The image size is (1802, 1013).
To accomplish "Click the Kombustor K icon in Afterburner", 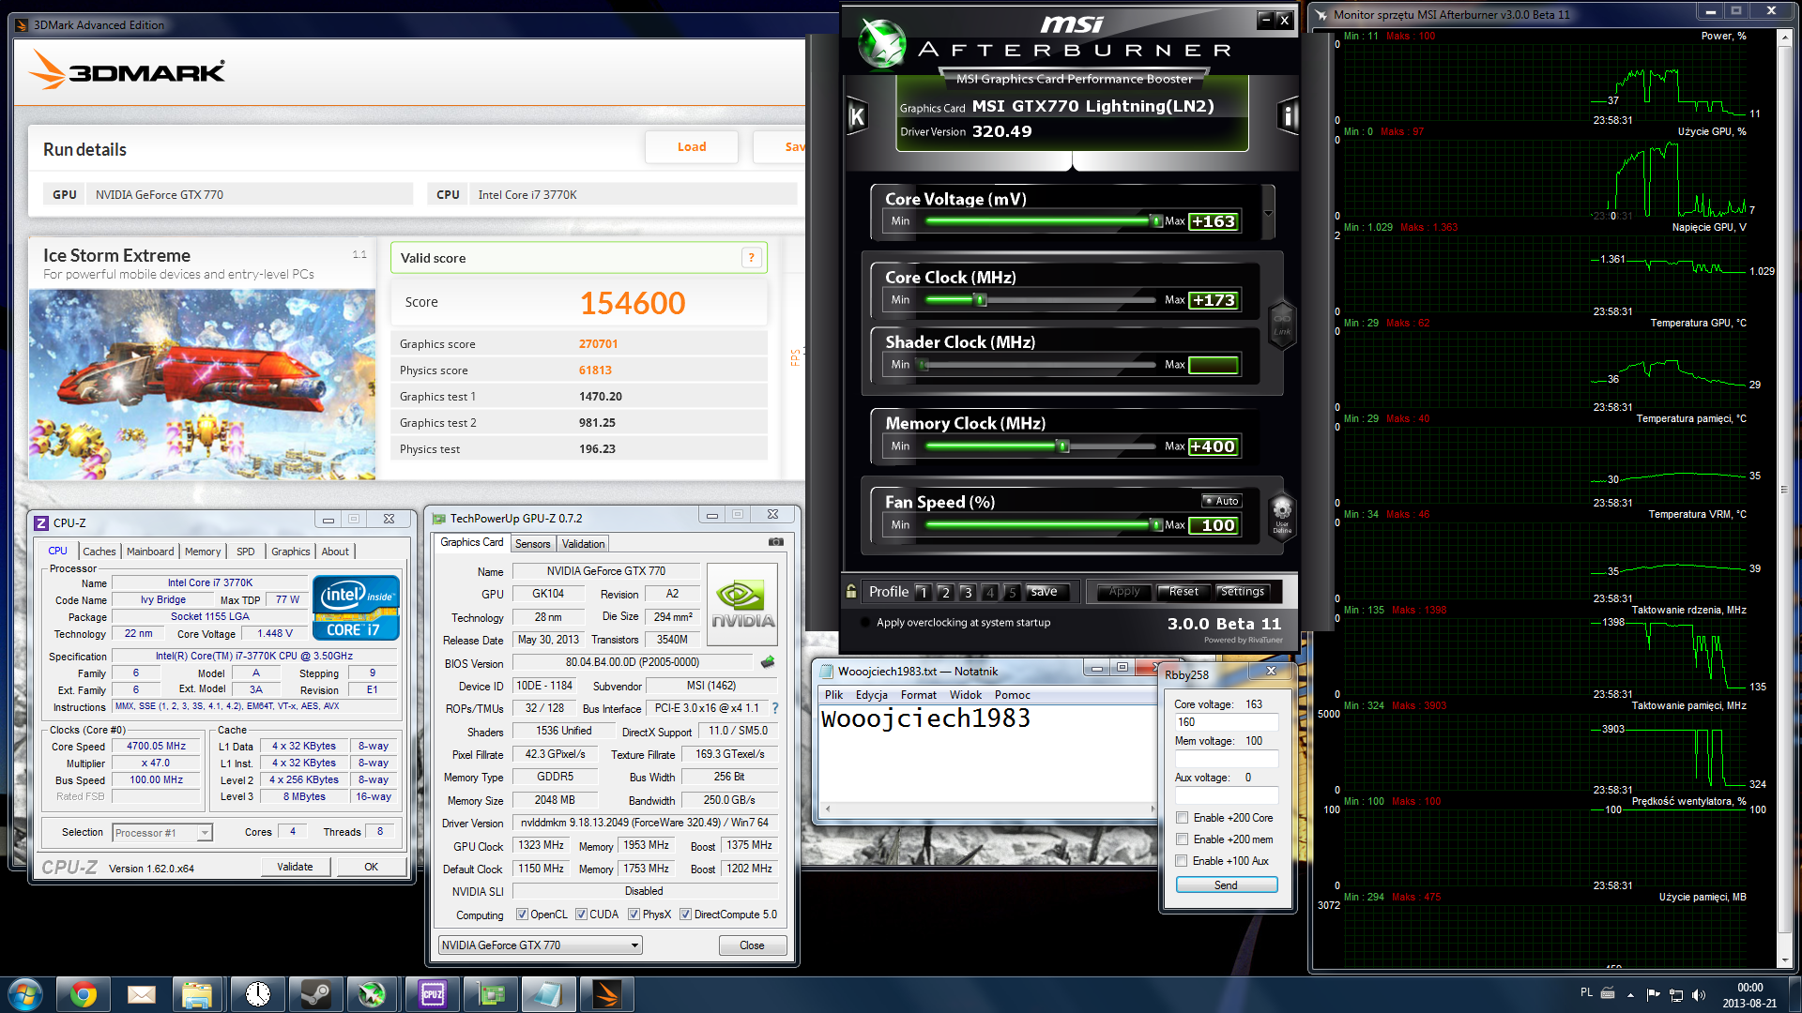I will tap(857, 116).
